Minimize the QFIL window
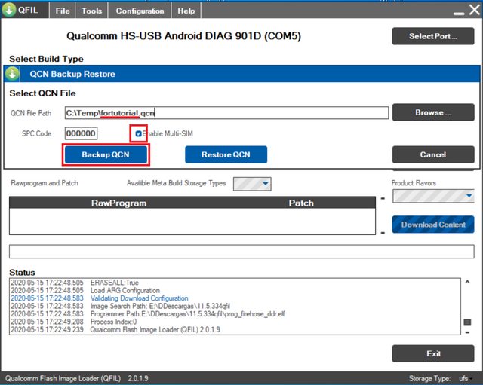 pyautogui.click(x=459, y=13)
